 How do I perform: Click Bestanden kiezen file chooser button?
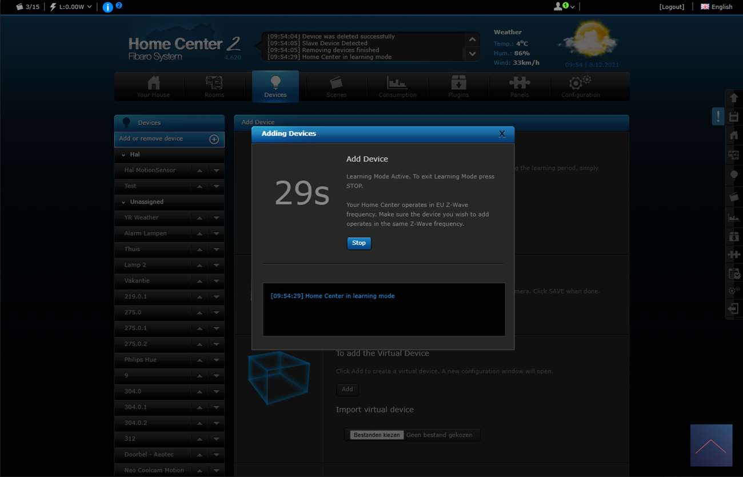[x=377, y=435]
